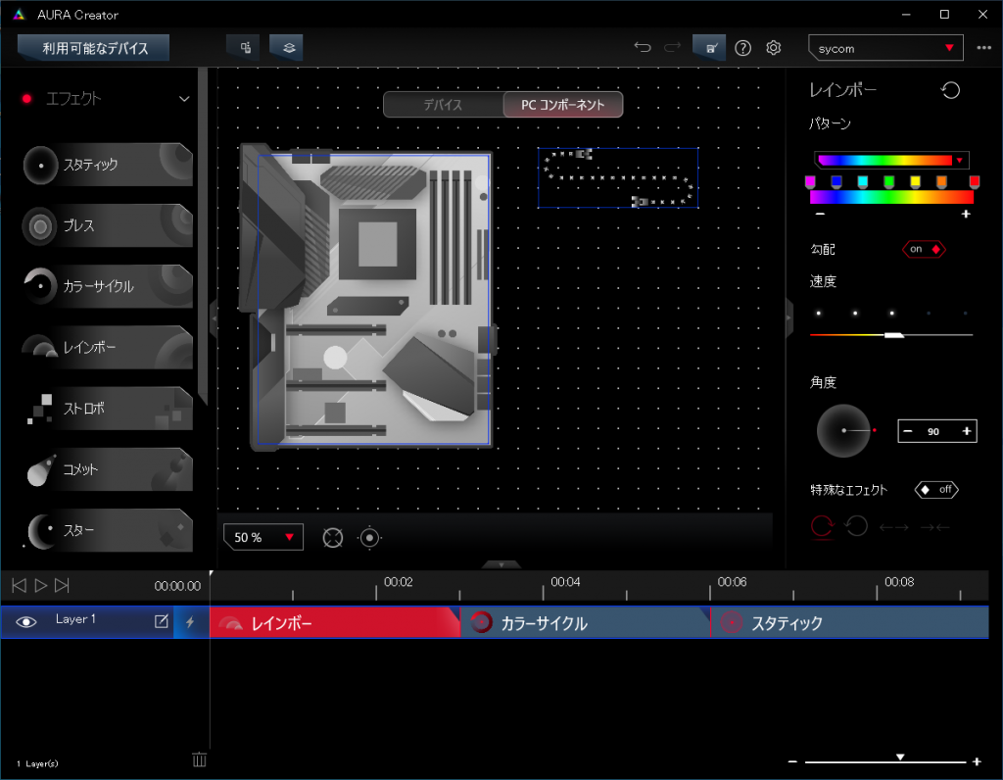Select the スター effect
Image resolution: width=1003 pixels, height=780 pixels.
click(108, 530)
